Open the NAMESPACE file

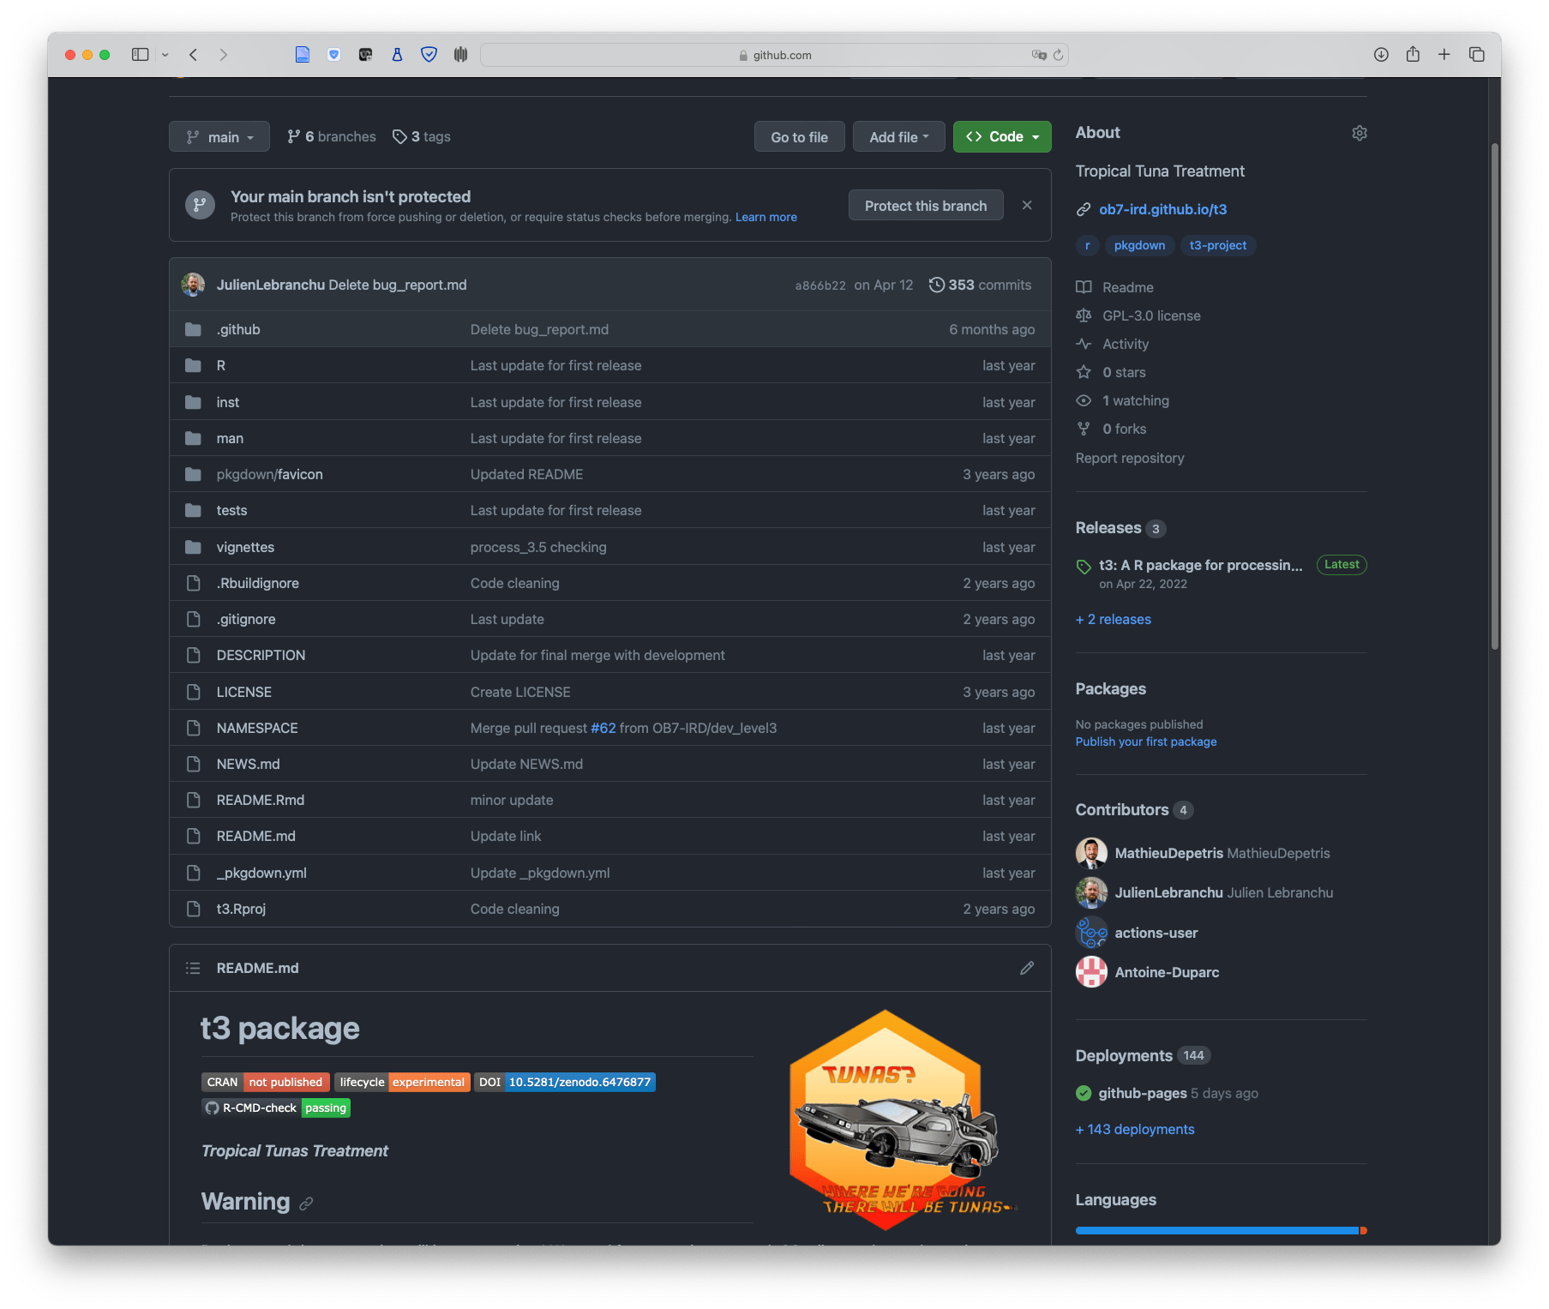coord(257,728)
